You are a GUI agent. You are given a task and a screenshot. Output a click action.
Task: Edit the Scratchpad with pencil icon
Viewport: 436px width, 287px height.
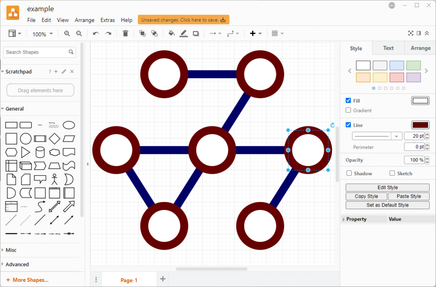click(x=64, y=71)
